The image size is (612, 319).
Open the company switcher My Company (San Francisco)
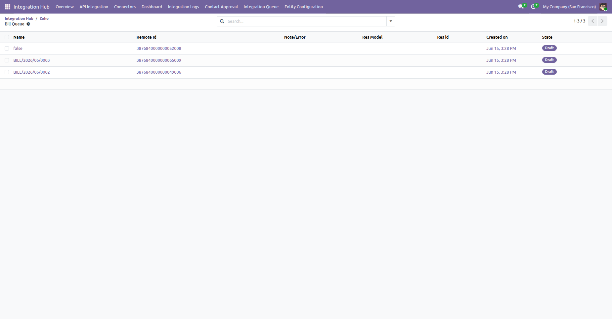(569, 7)
